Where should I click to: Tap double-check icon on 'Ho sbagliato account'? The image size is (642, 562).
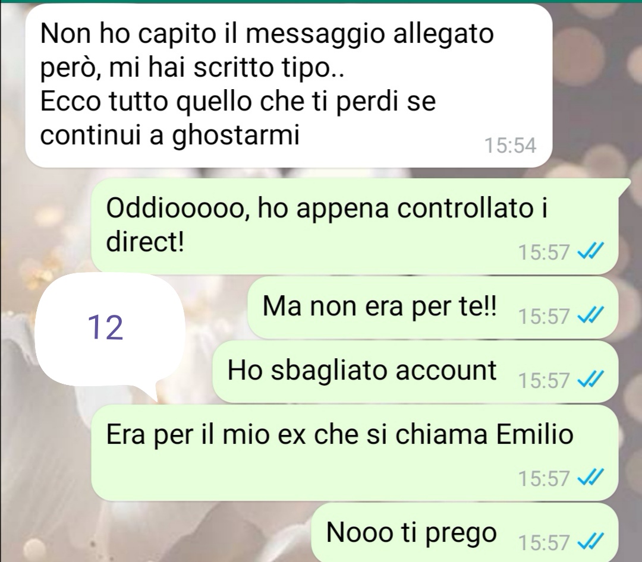[x=590, y=380]
